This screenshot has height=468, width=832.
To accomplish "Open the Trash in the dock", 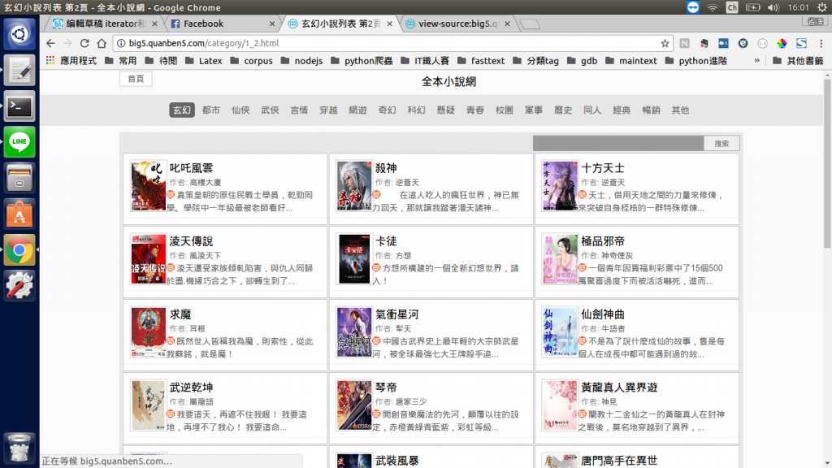I will [19, 448].
